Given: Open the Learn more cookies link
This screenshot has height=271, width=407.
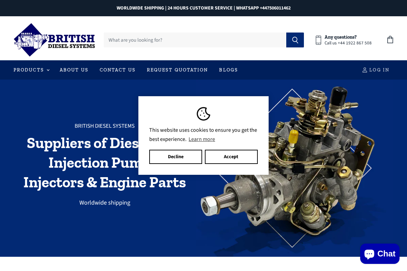Looking at the screenshot, I should (202, 139).
